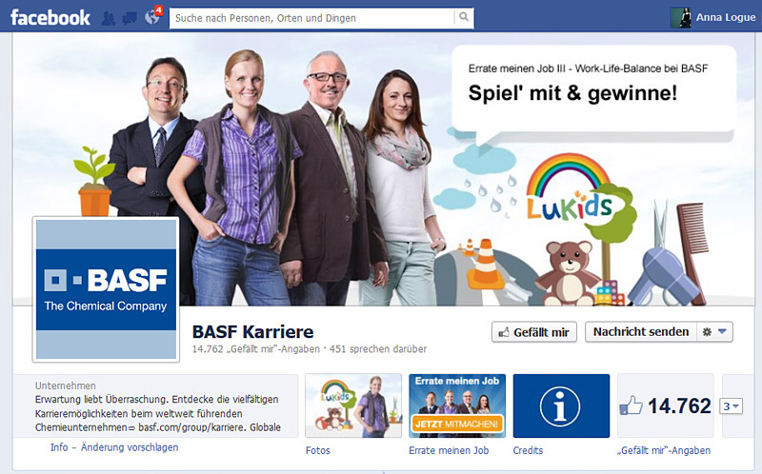762x474 pixels.
Task: Open the gear dropdown next to Nachricht senden
Action: coord(715,331)
